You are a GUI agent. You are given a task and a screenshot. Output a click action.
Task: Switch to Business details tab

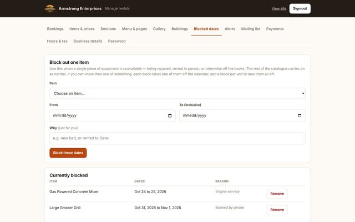pyautogui.click(x=88, y=41)
